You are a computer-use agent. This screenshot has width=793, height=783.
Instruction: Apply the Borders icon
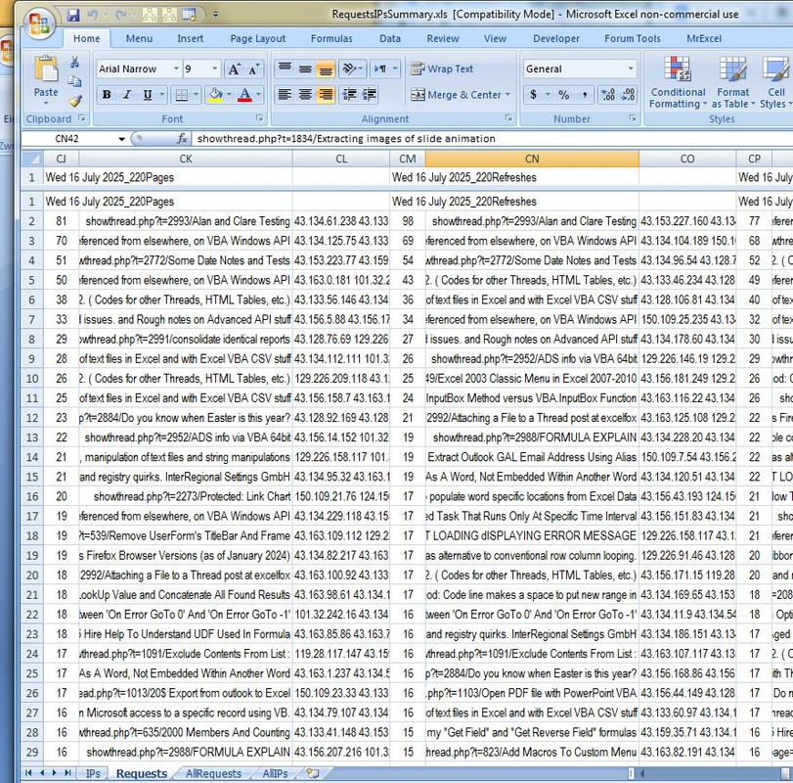click(181, 95)
